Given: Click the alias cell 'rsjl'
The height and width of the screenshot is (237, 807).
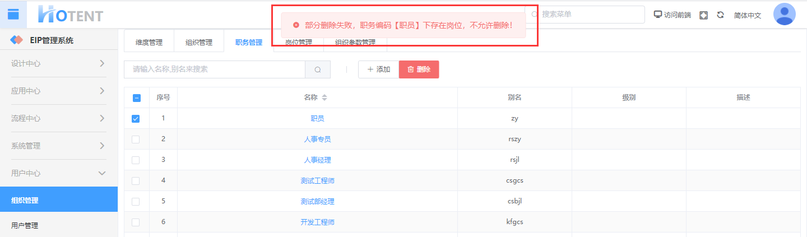Looking at the screenshot, I should (514, 160).
